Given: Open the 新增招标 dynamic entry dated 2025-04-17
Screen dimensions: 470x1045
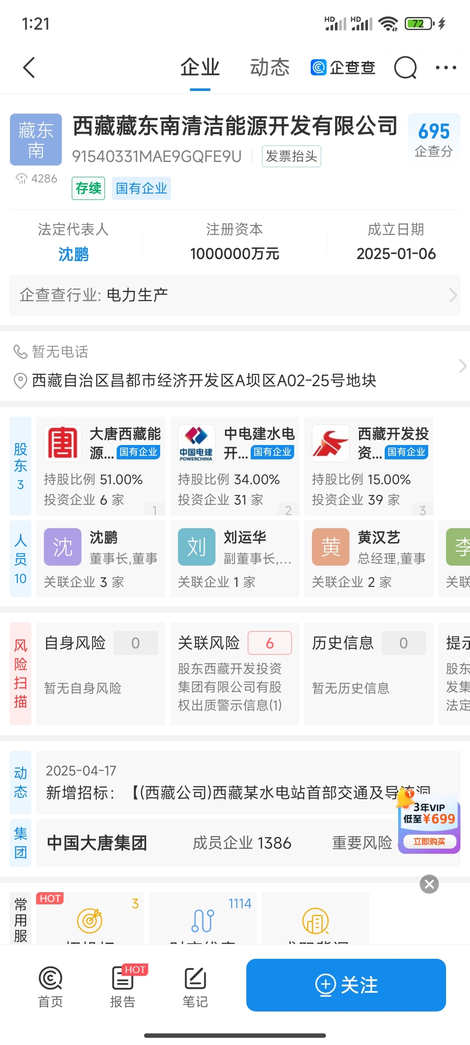Looking at the screenshot, I should pyautogui.click(x=248, y=782).
